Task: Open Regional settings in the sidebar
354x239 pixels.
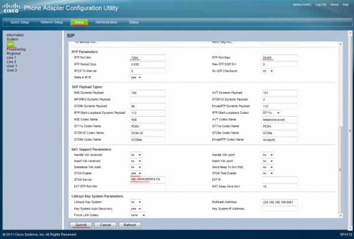Action: pos(14,53)
